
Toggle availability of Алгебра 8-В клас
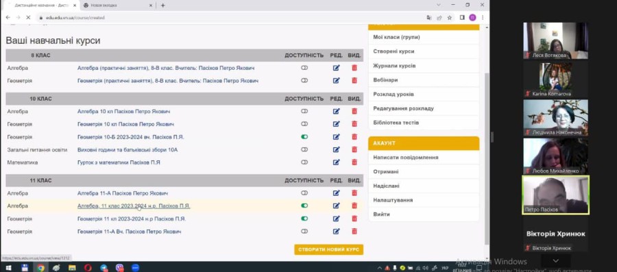click(x=304, y=68)
